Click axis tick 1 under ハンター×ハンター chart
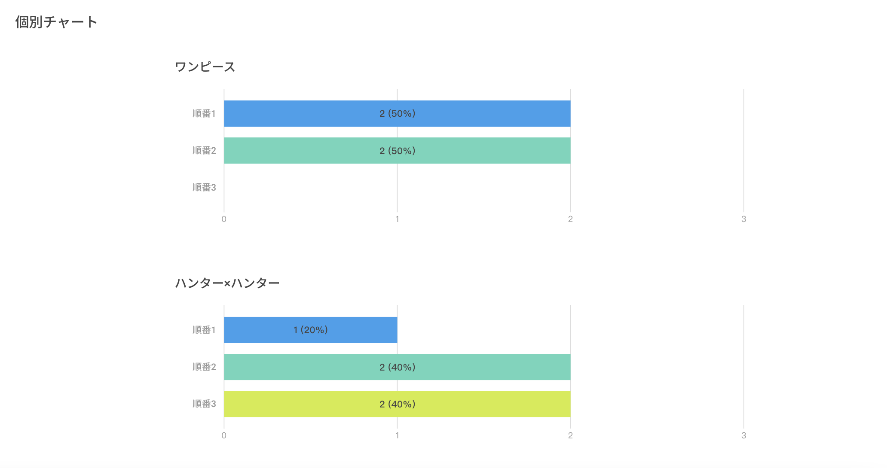Screen dimensions: 887x468 [x=397, y=436]
